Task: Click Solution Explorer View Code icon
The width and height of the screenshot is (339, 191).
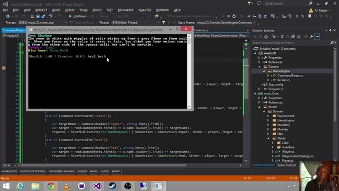Action: [x=306, y=37]
